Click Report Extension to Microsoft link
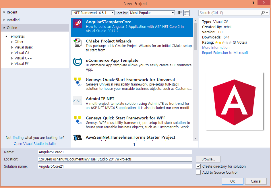Viewport: 271px width, 188px height. (225, 53)
